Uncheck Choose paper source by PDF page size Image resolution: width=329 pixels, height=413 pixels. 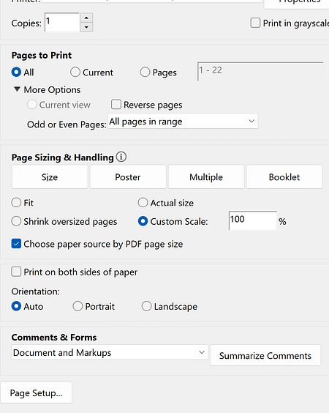(16, 244)
